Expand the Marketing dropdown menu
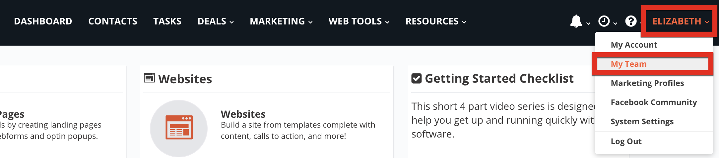Viewport: 719px width, 158px height. (281, 21)
